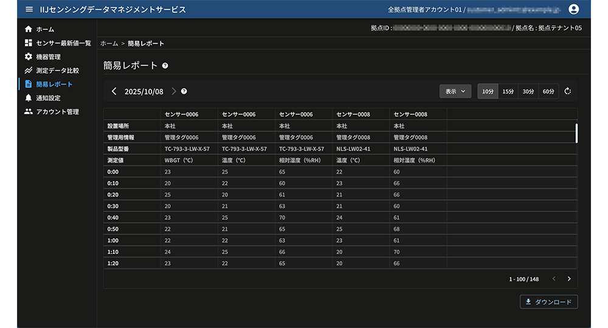
Task: Refresh the report with the reload icon
Action: (x=568, y=91)
